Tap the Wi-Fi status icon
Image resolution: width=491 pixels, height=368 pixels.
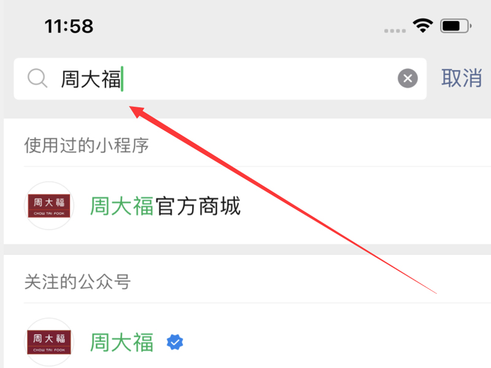click(x=423, y=26)
